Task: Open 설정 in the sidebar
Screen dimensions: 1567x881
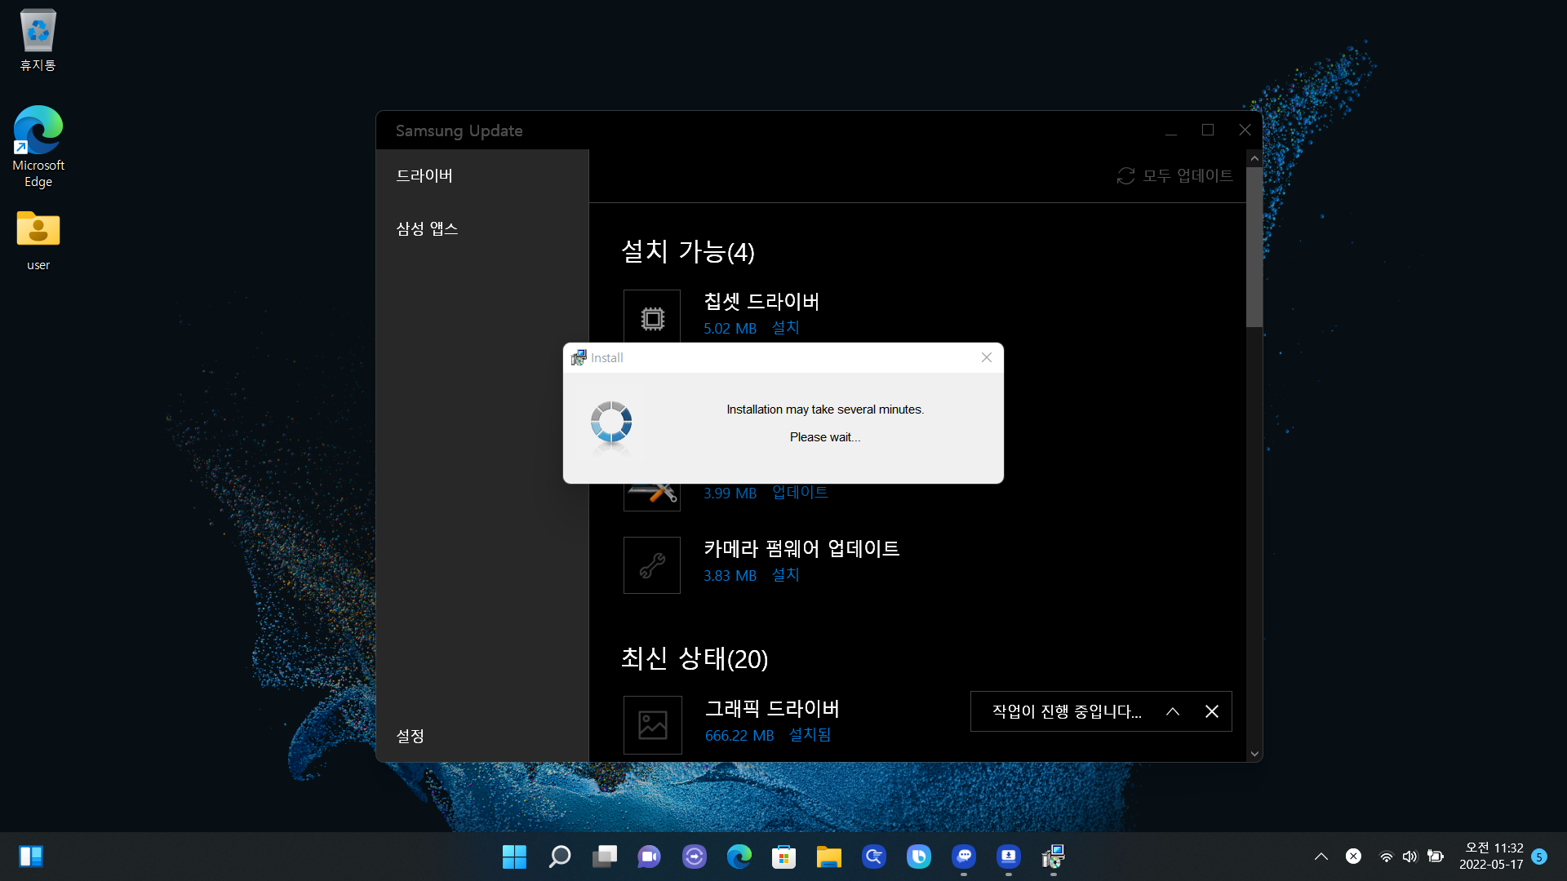Action: pyautogui.click(x=411, y=736)
